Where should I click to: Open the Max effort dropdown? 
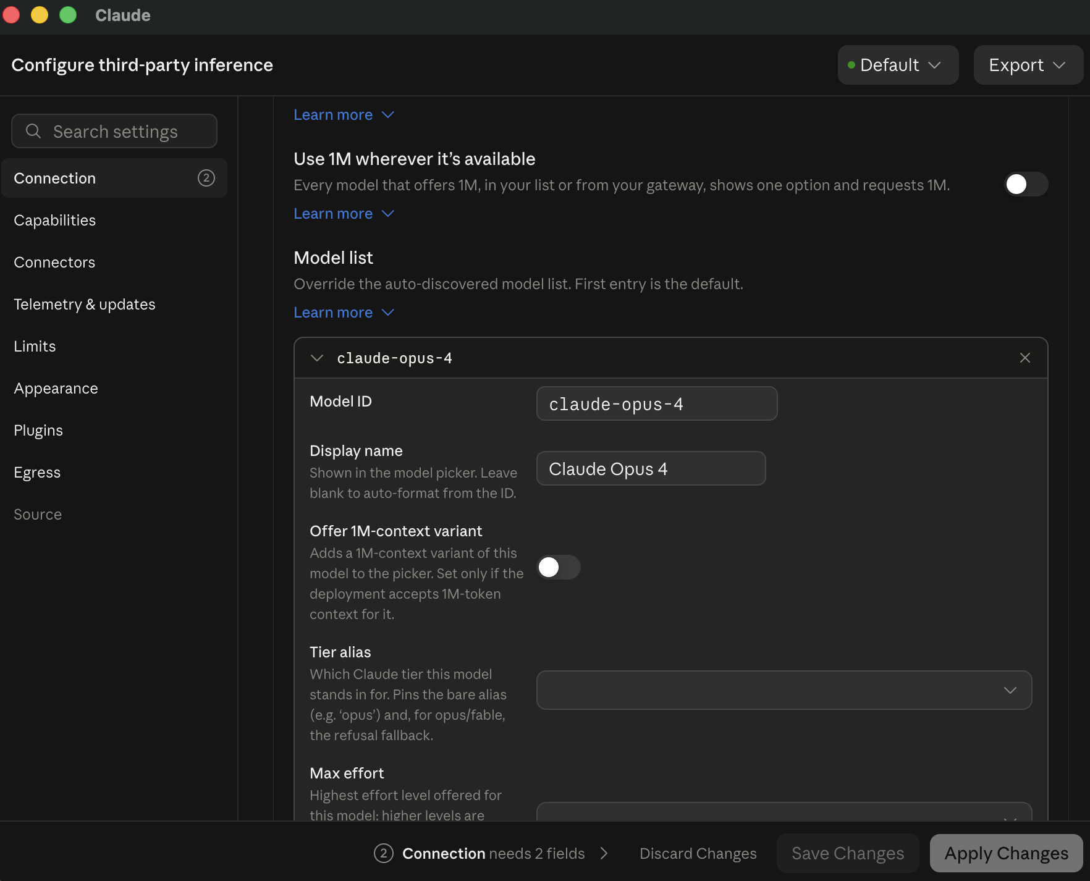[x=784, y=812]
